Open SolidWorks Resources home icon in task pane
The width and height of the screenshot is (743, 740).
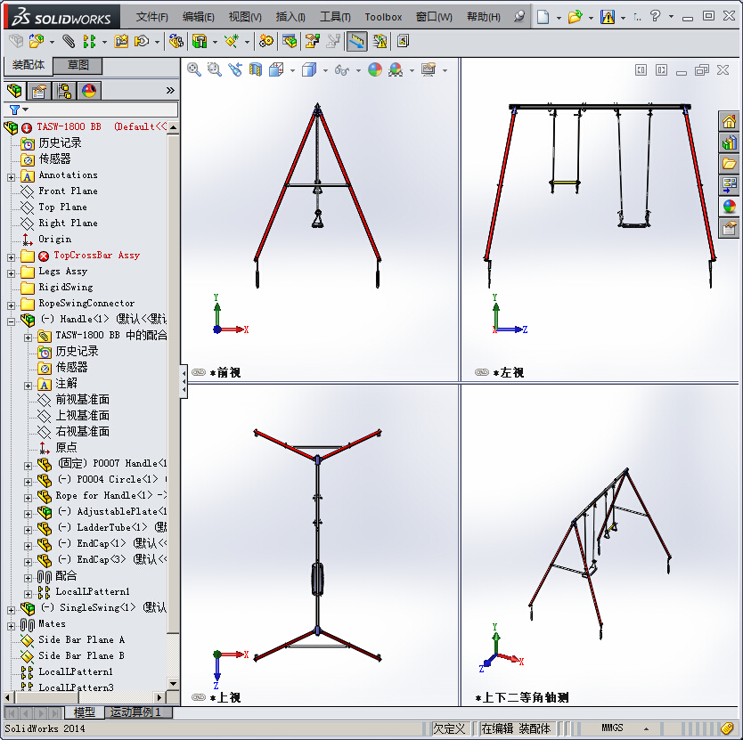tap(730, 121)
